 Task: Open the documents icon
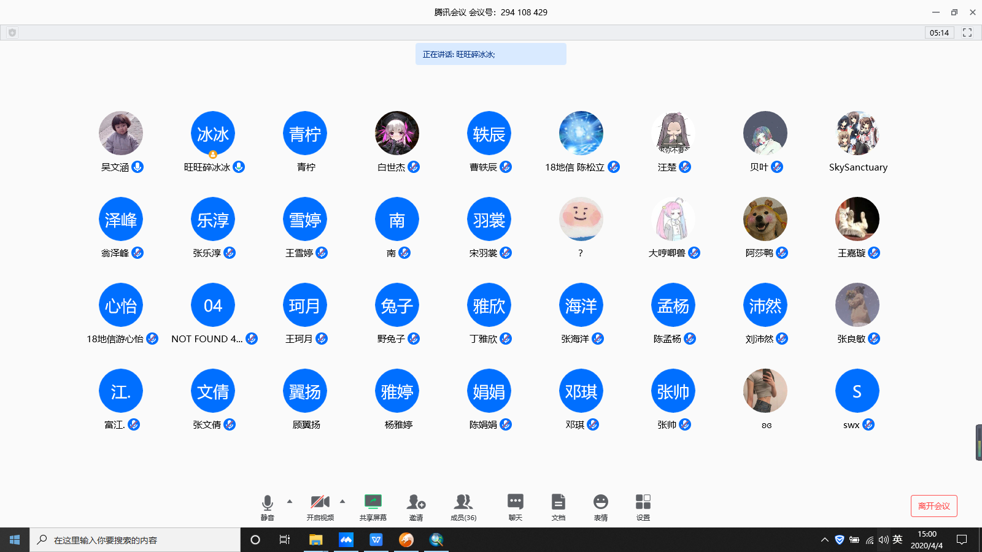pos(558,503)
